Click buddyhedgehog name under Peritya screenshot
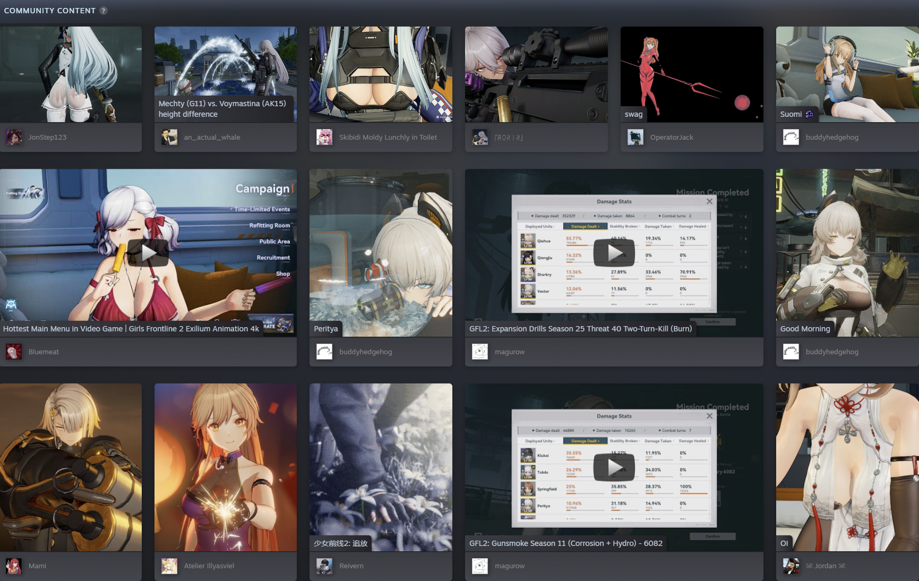The height and width of the screenshot is (581, 919). point(366,352)
